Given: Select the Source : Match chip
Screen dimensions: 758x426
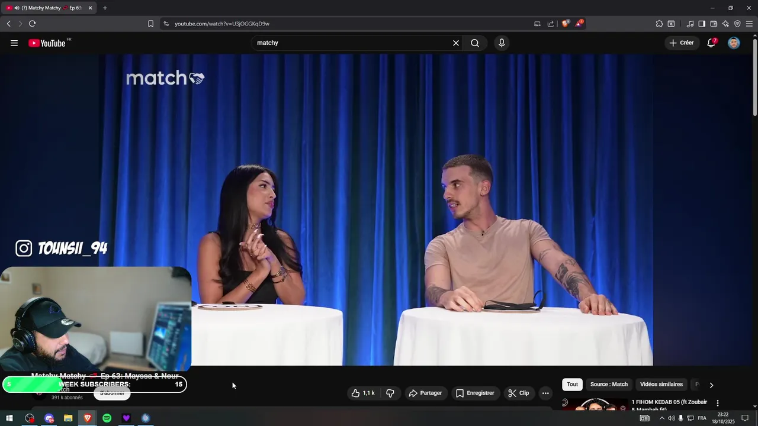Looking at the screenshot, I should [x=609, y=385].
